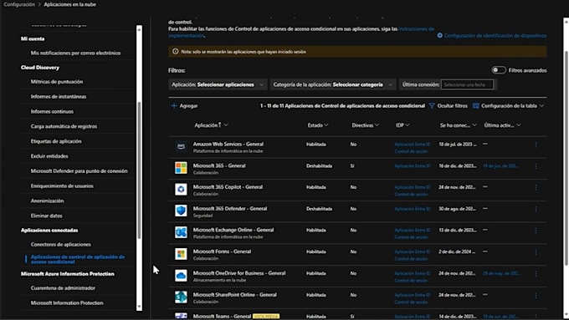Image resolution: width=569 pixels, height=320 pixels.
Task: Click the SharePoint Online app icon
Action: [181, 297]
